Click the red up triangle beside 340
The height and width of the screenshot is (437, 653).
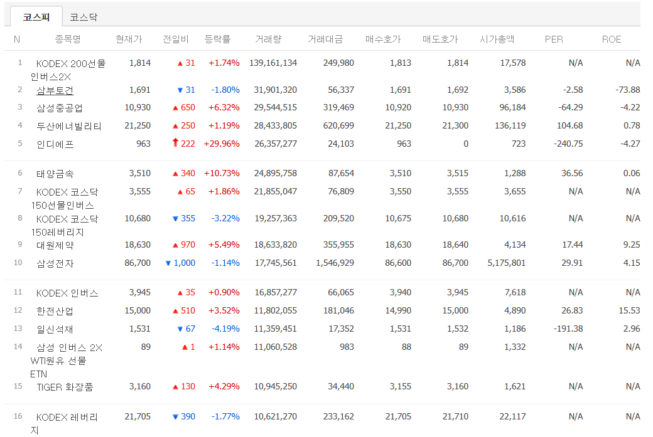point(175,174)
